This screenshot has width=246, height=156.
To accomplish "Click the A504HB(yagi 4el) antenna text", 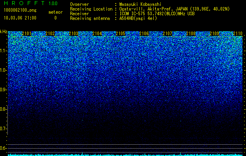I will [138, 18].
